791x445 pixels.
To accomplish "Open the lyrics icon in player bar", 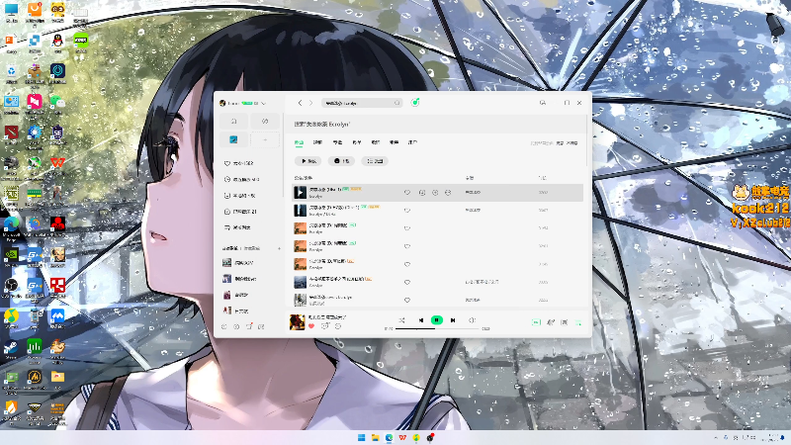I will (x=565, y=322).
